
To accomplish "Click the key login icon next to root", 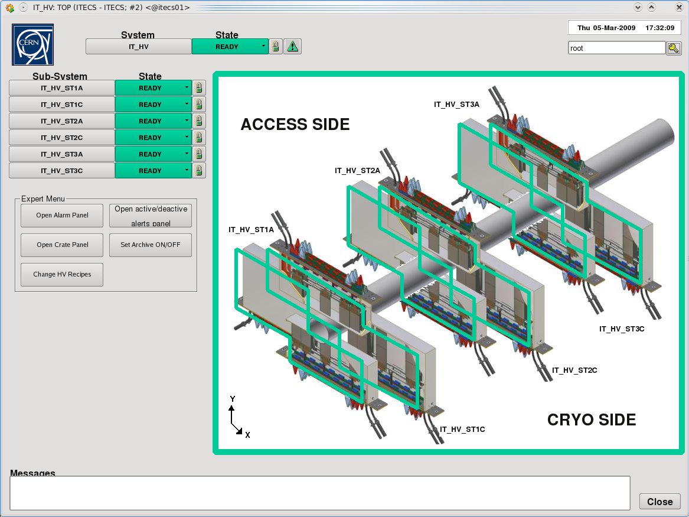I will pos(674,48).
